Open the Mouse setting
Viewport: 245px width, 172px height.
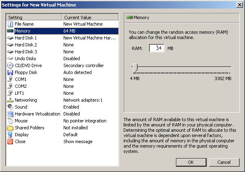[21, 121]
